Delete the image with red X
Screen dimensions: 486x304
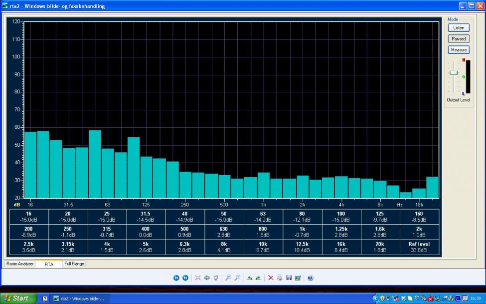coord(271,278)
